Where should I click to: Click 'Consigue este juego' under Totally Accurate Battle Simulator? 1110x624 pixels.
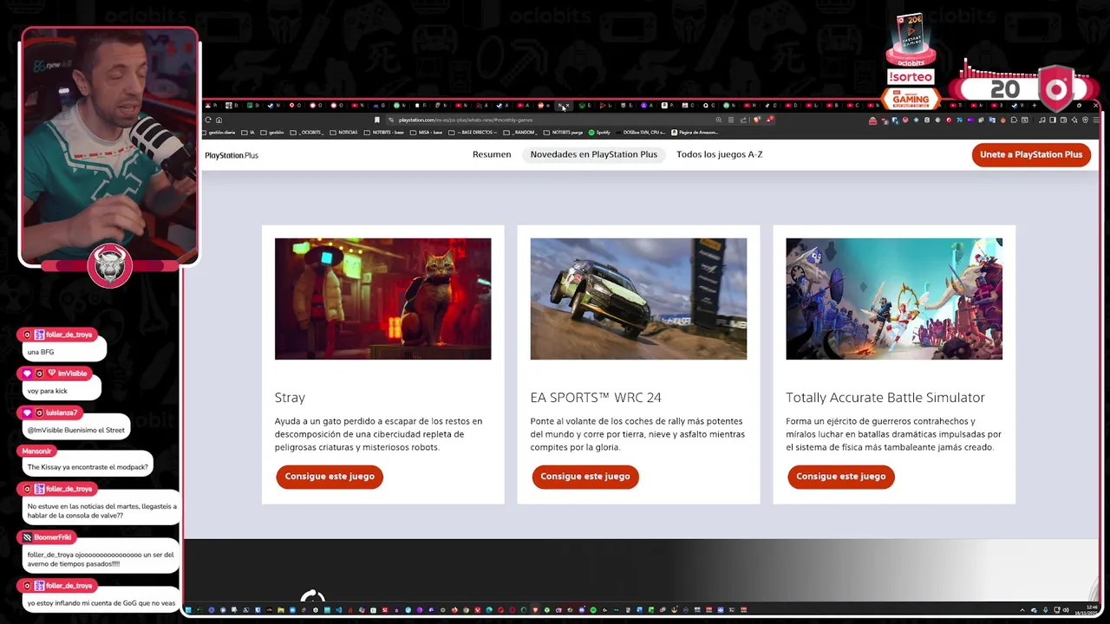841,476
